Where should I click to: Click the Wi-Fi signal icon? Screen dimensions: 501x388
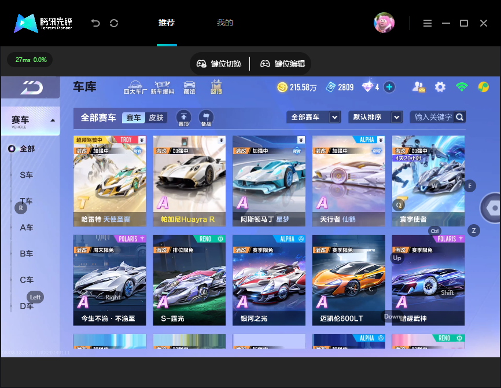point(462,87)
